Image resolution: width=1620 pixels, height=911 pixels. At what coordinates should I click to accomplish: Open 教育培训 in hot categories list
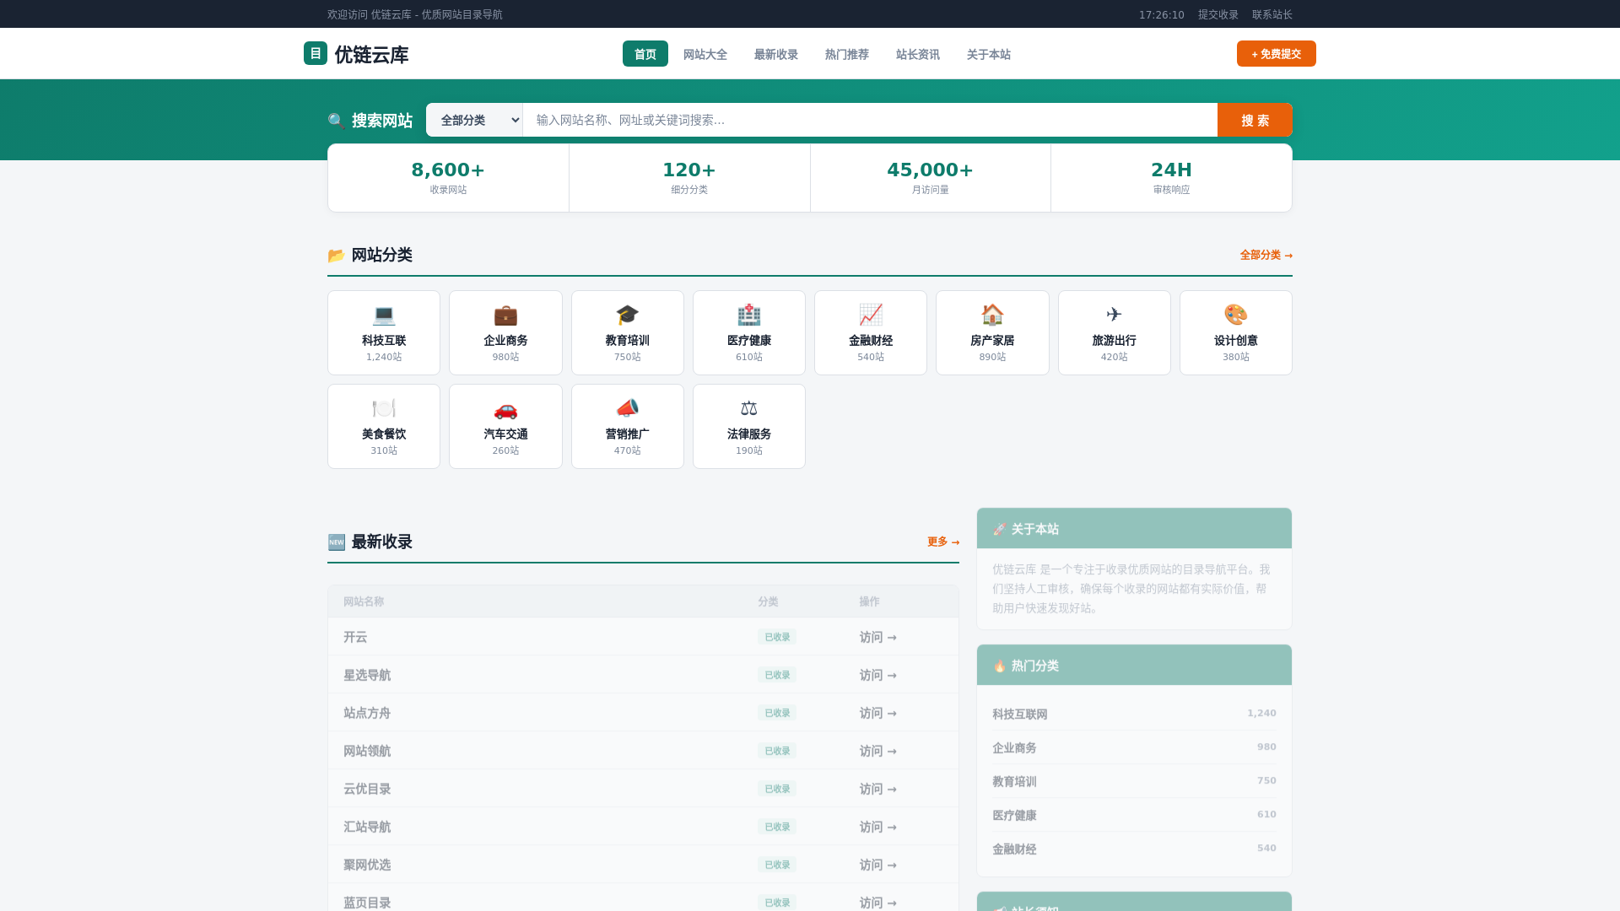click(x=1014, y=782)
